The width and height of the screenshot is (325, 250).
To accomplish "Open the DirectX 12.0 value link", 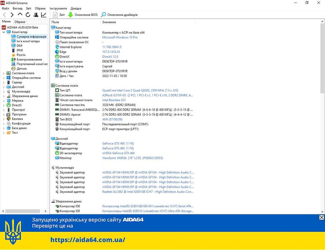I will point(110,56).
